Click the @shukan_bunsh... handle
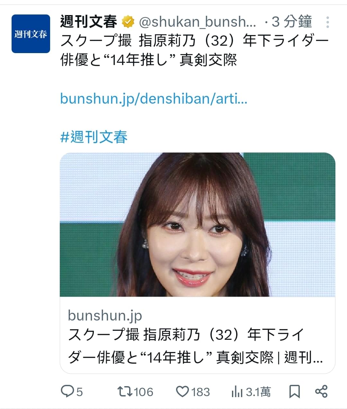Viewport: 347px width, 409px height. 198,22
